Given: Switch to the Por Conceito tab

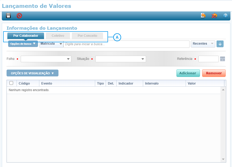Looking at the screenshot, I should click(x=87, y=36).
